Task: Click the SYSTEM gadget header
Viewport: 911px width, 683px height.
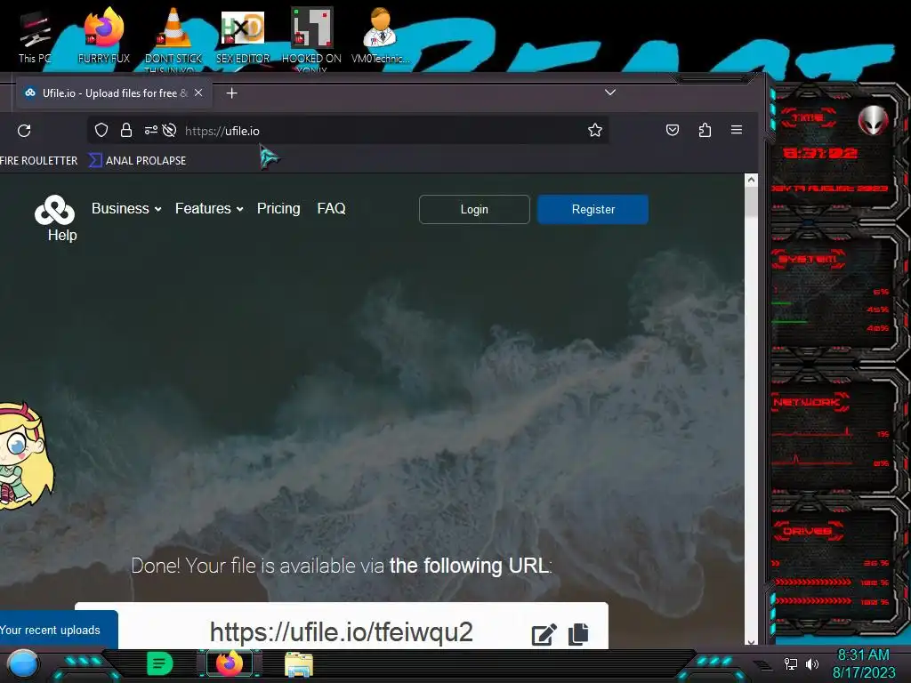Action: tap(808, 259)
